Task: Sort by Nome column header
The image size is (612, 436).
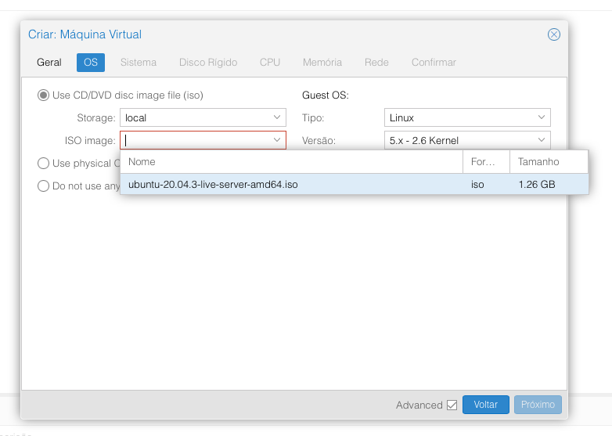Action: pyautogui.click(x=291, y=162)
